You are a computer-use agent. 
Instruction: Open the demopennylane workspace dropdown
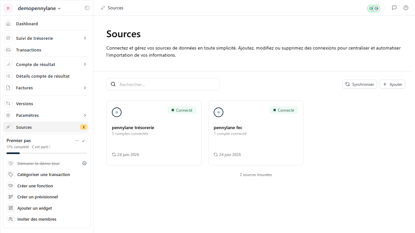pos(39,8)
